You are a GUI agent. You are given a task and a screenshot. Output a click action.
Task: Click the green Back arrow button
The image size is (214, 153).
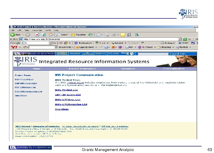click(x=12, y=35)
